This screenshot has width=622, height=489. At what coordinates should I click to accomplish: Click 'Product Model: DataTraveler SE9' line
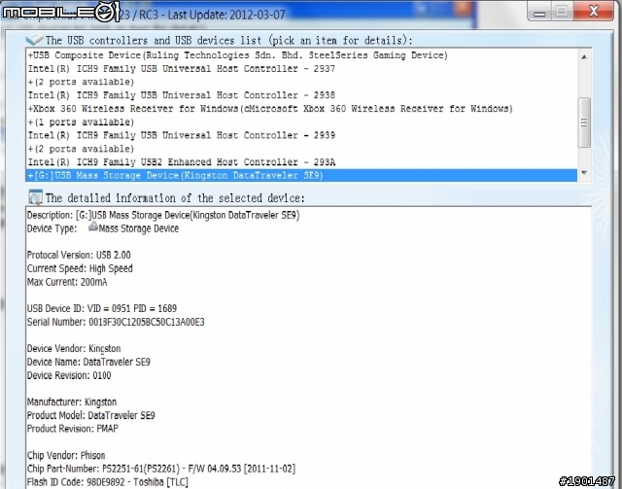tap(91, 415)
